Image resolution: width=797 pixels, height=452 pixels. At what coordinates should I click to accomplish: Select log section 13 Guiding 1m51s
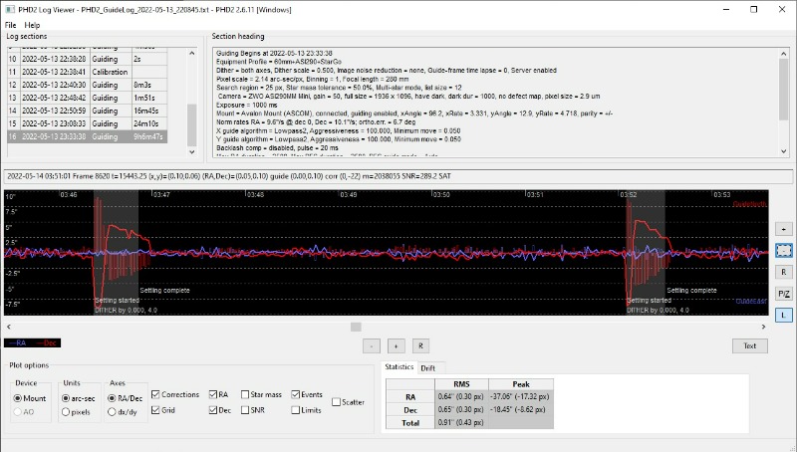point(87,98)
